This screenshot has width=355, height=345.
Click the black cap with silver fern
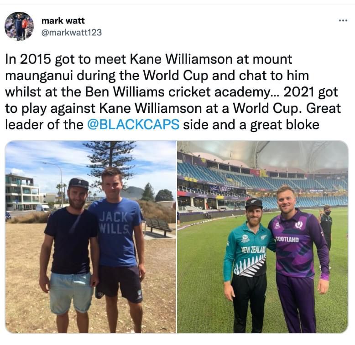coord(254,203)
